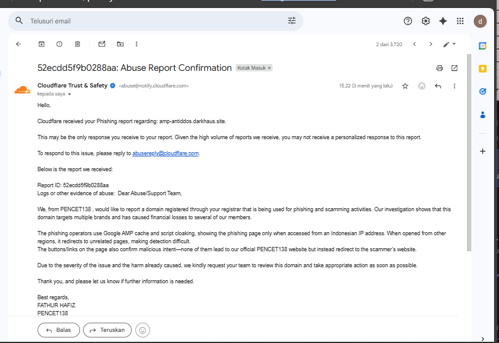The height and width of the screenshot is (343, 499).
Task: Click the FATHUR HAFIZ signature text
Action: pyautogui.click(x=57, y=305)
